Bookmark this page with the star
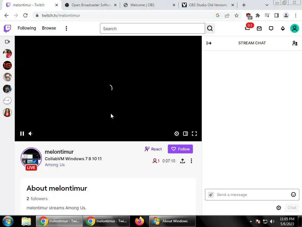The height and width of the screenshot is (227, 302). pyautogui.click(x=237, y=15)
